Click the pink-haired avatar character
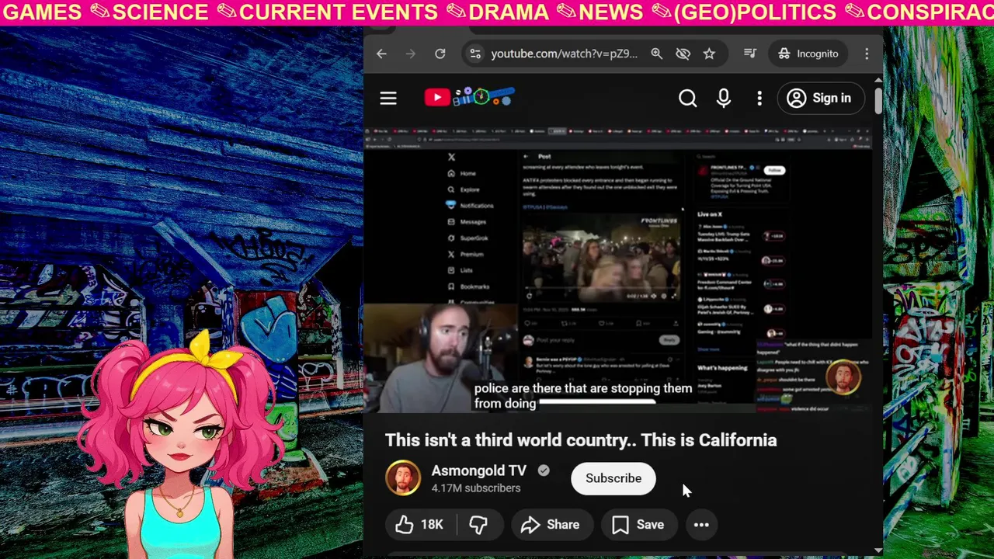Image resolution: width=994 pixels, height=559 pixels. click(180, 446)
